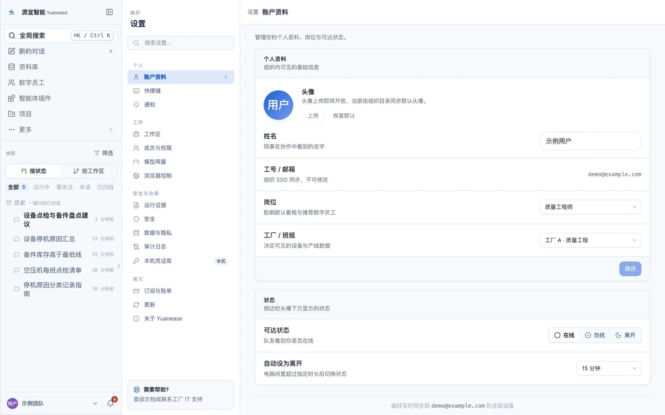This screenshot has width=665, height=415.
Task: Set reachability status to 在线
Action: coord(564,335)
